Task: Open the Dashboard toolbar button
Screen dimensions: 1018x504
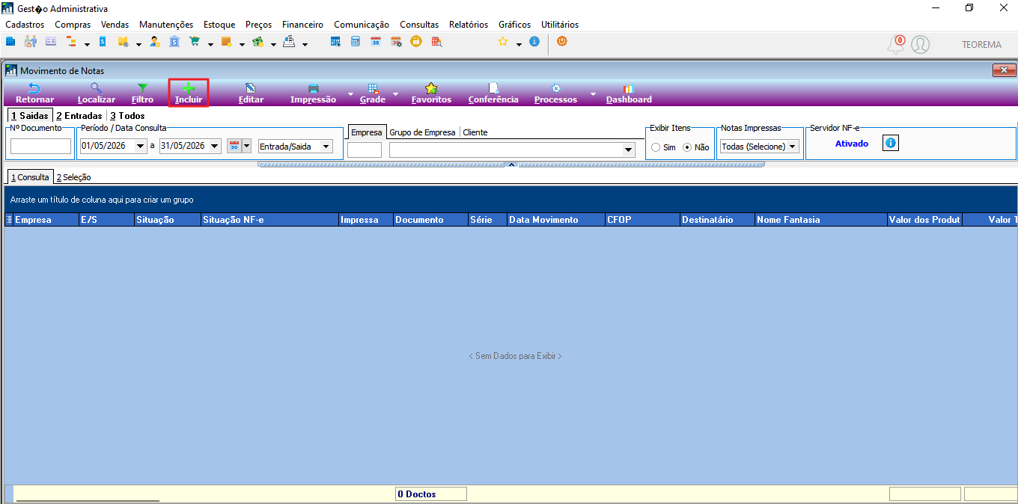Action: [x=629, y=93]
